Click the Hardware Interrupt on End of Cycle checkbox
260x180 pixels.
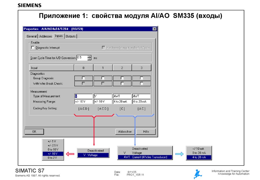(103, 47)
